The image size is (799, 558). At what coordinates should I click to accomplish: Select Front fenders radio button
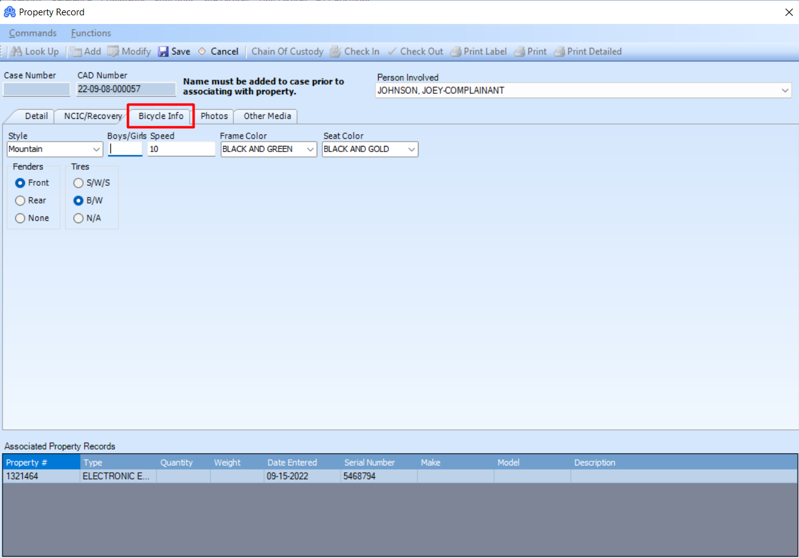(x=20, y=183)
